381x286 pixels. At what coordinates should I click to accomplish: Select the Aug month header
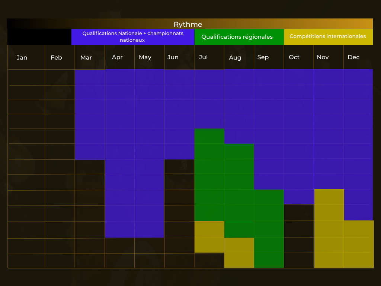pyautogui.click(x=235, y=57)
